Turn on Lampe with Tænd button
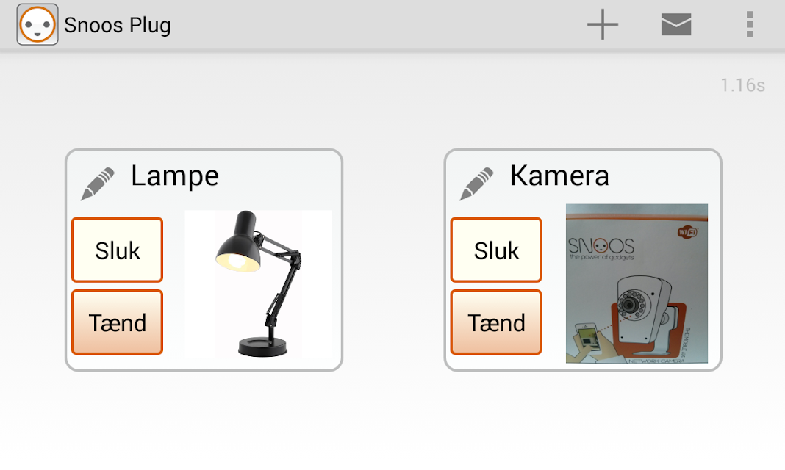Viewport: 785px width, 470px height. pos(117,322)
